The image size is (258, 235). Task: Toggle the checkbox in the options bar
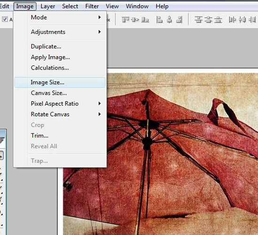coord(5,19)
